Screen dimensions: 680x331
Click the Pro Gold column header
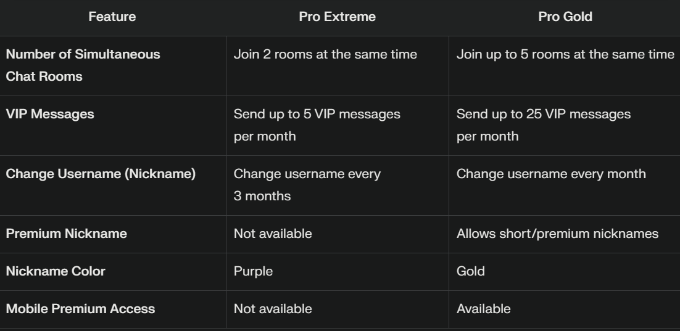click(x=565, y=17)
